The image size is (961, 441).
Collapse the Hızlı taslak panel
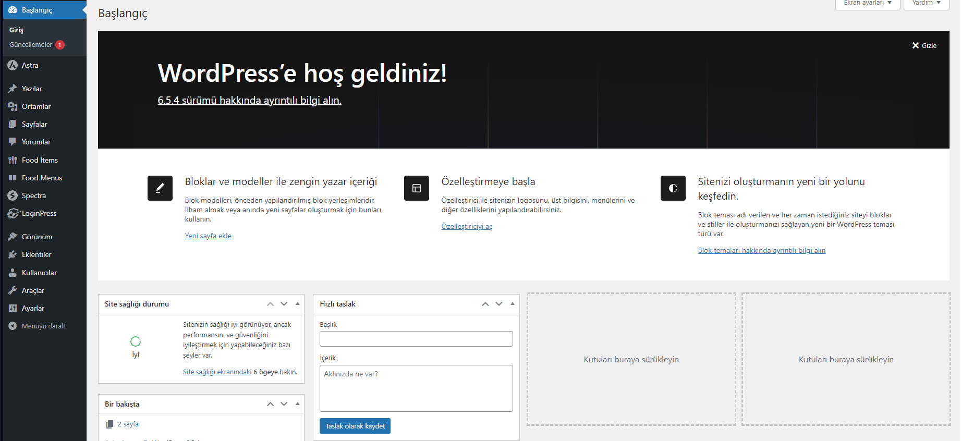[513, 303]
